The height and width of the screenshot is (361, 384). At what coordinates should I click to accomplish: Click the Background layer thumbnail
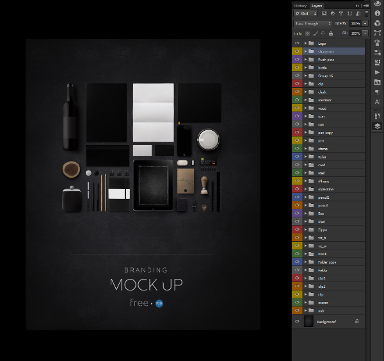click(x=309, y=321)
